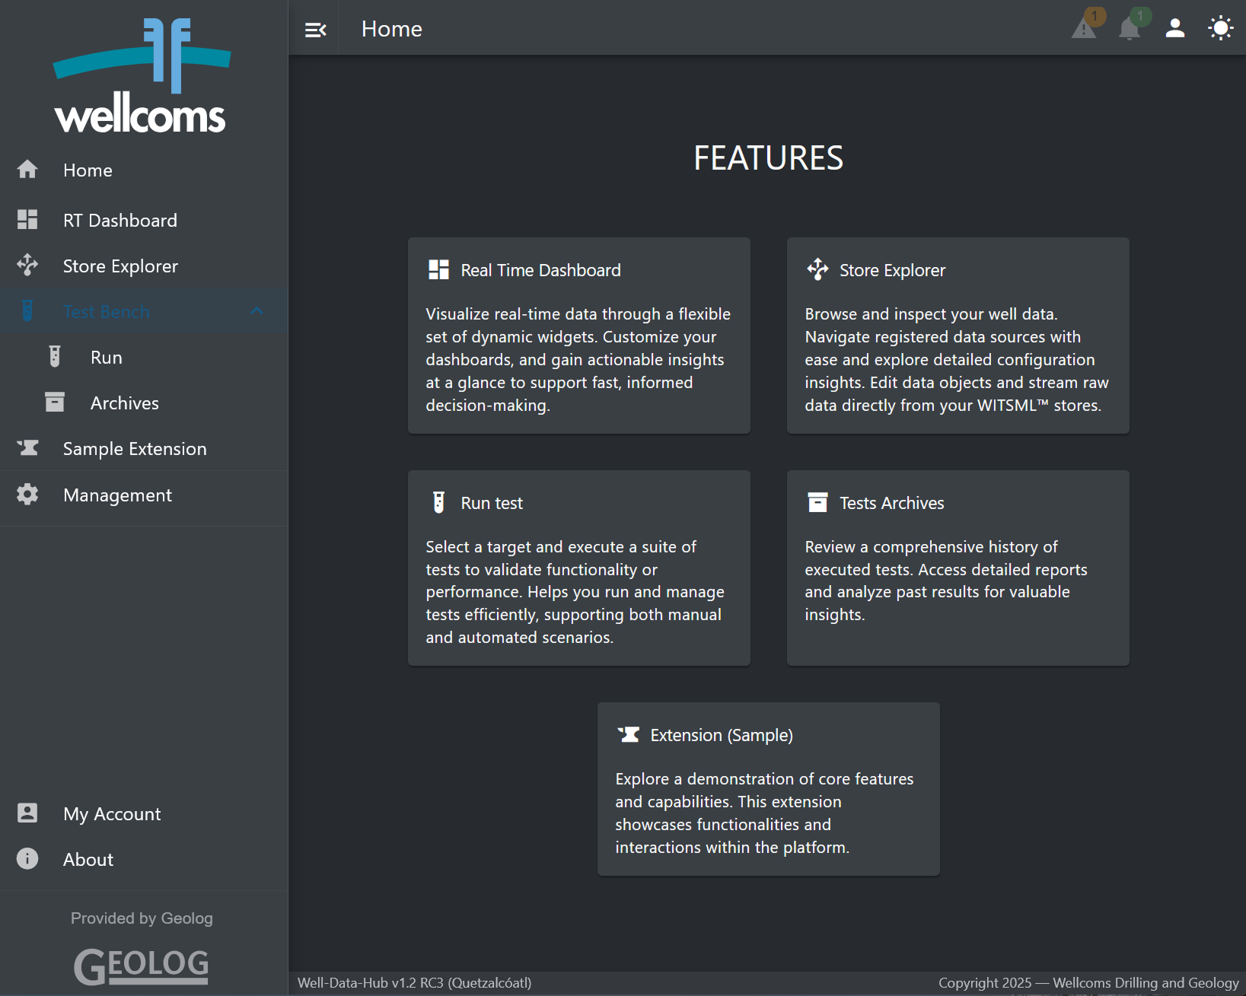Screen dimensions: 1246x996
Task: Click the About info icon
Action: tap(27, 859)
